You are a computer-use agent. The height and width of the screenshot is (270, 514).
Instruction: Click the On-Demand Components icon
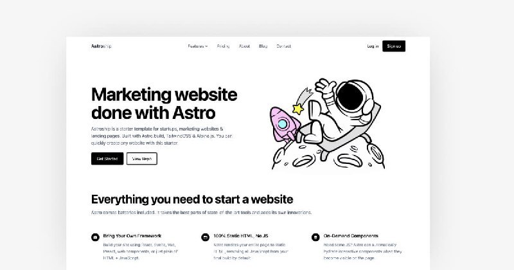tap(315, 237)
